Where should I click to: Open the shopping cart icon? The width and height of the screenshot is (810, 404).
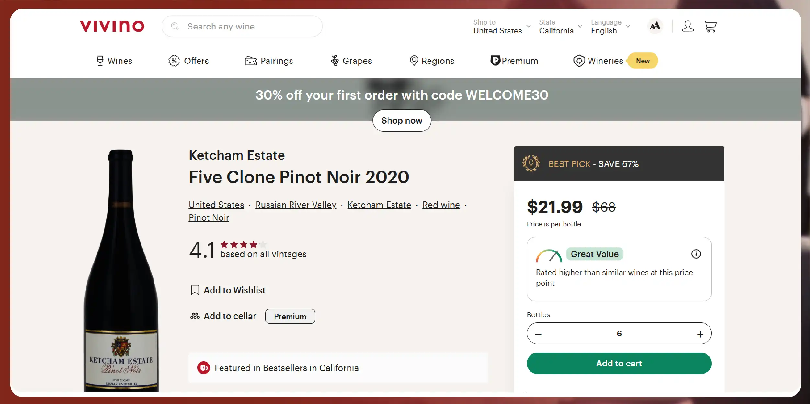pyautogui.click(x=710, y=26)
